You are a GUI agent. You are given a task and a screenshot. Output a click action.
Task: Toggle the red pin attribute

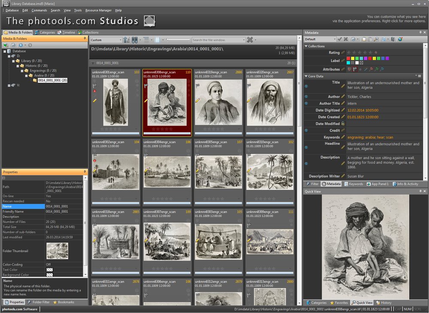point(371,69)
